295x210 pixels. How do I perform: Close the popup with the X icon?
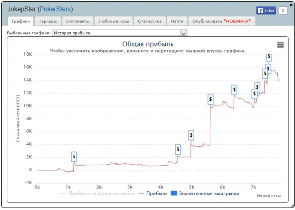coord(291,5)
